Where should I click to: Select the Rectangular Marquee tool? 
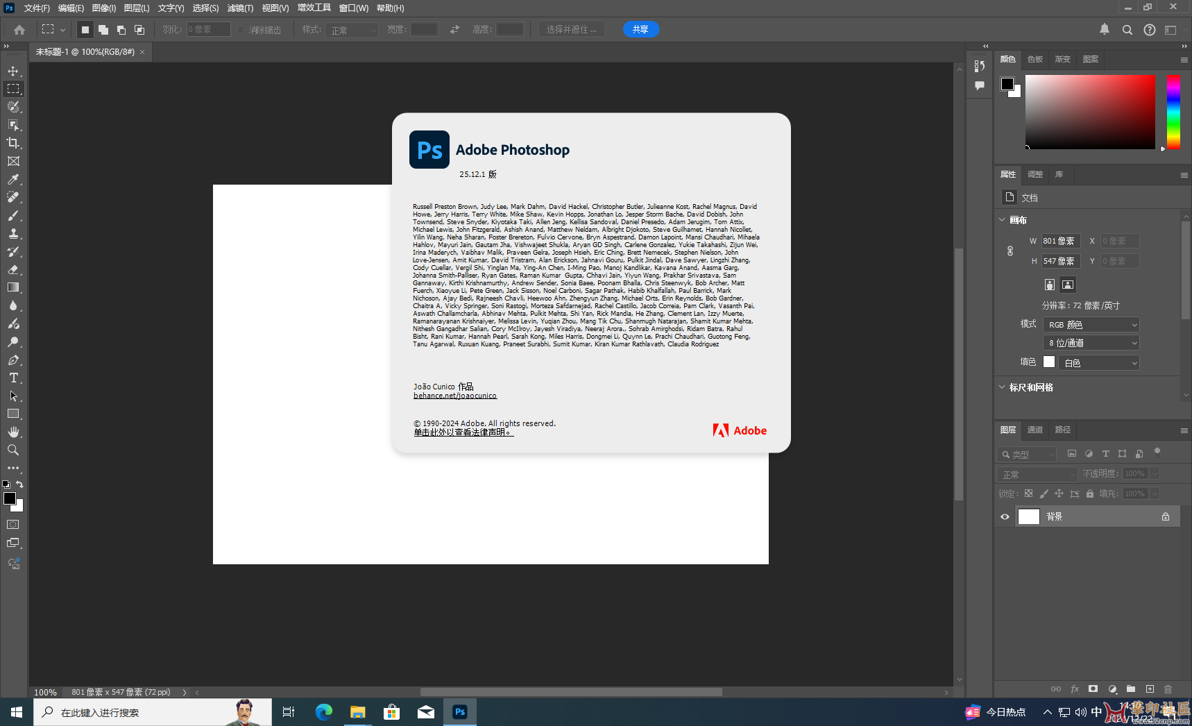pos(13,89)
